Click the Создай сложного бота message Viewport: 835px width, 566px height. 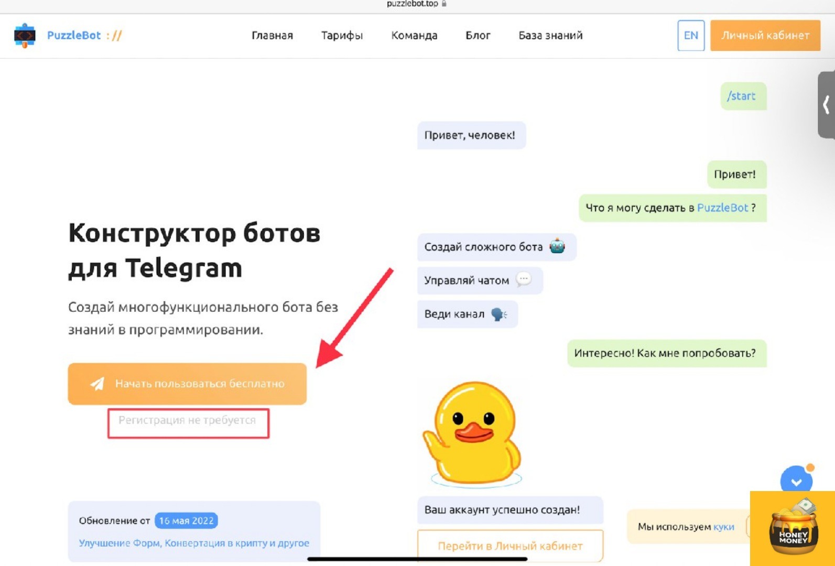point(497,247)
